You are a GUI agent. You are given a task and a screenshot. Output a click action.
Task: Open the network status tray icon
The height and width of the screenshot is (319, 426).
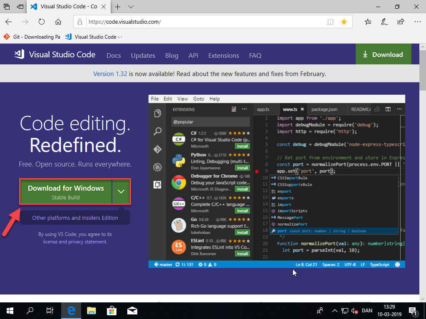(x=344, y=311)
